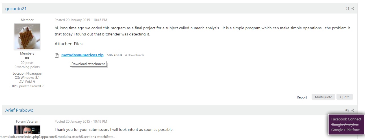The height and width of the screenshot is (139, 365).
Task: Click the Quote button on the first post
Action: click(x=344, y=97)
